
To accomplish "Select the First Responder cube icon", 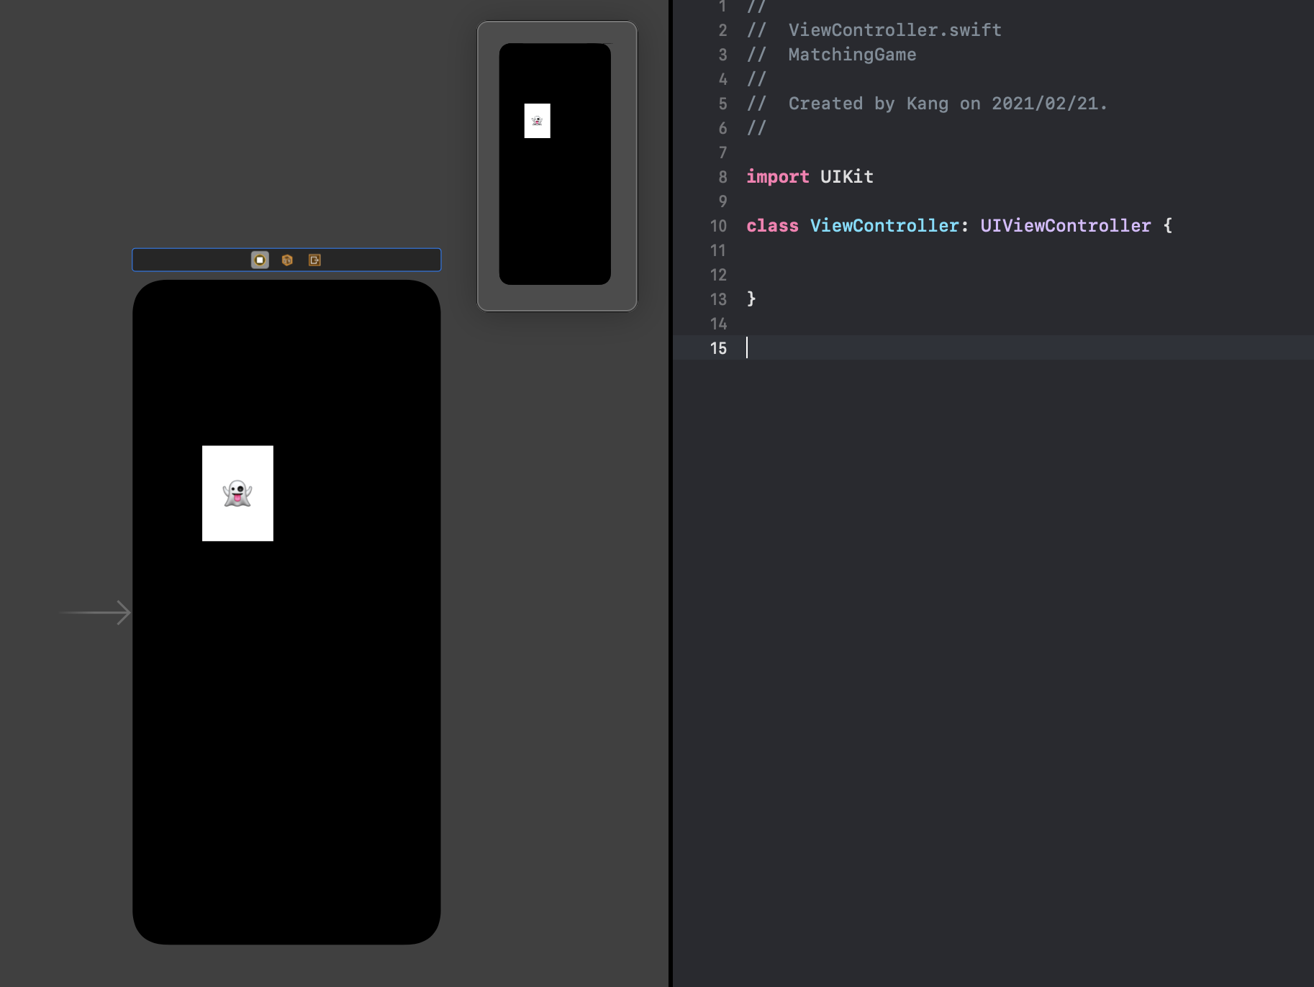I will coord(287,260).
